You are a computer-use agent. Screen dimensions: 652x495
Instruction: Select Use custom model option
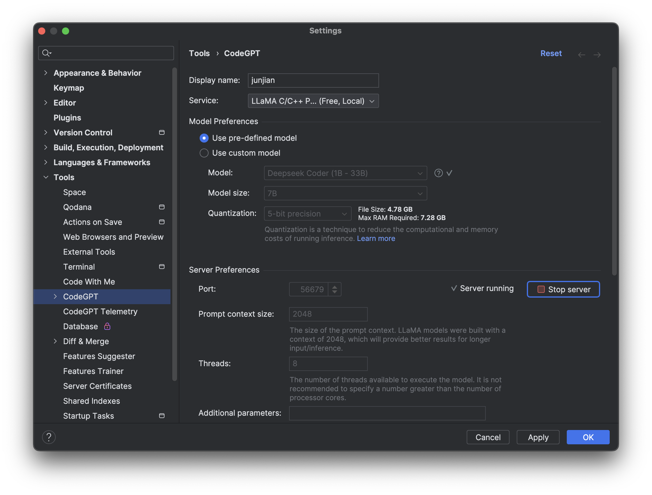pyautogui.click(x=204, y=153)
